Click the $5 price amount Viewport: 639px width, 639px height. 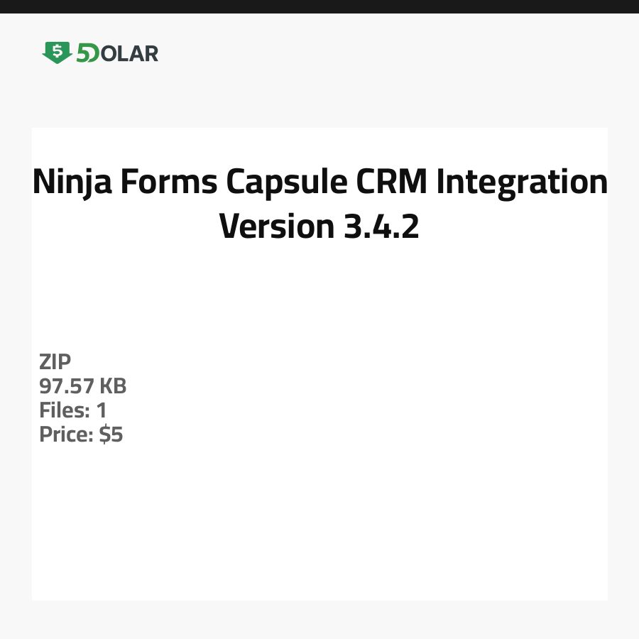pyautogui.click(x=111, y=435)
